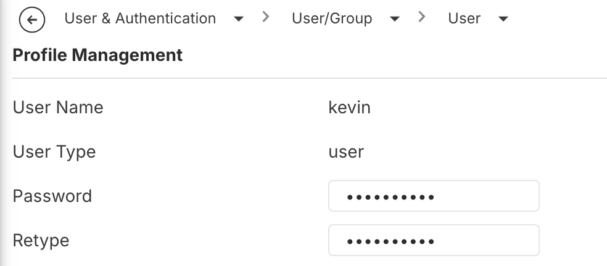Click the Profile Management heading

97,55
